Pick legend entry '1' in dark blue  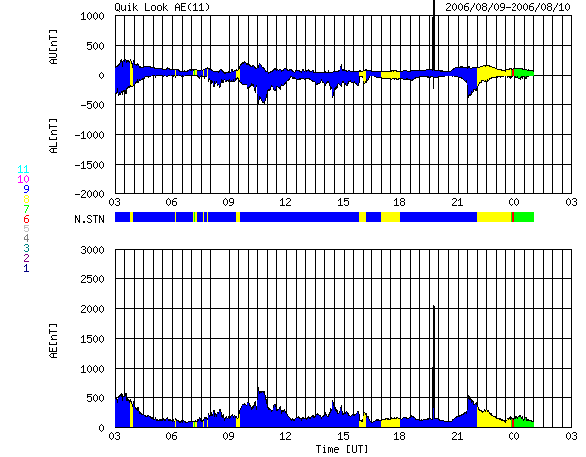26,268
